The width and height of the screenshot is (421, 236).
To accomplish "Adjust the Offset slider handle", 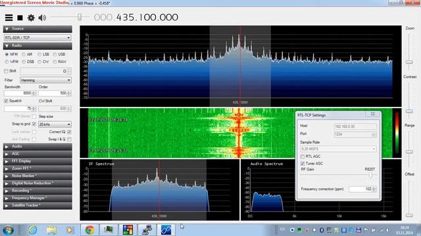I will click(409, 215).
